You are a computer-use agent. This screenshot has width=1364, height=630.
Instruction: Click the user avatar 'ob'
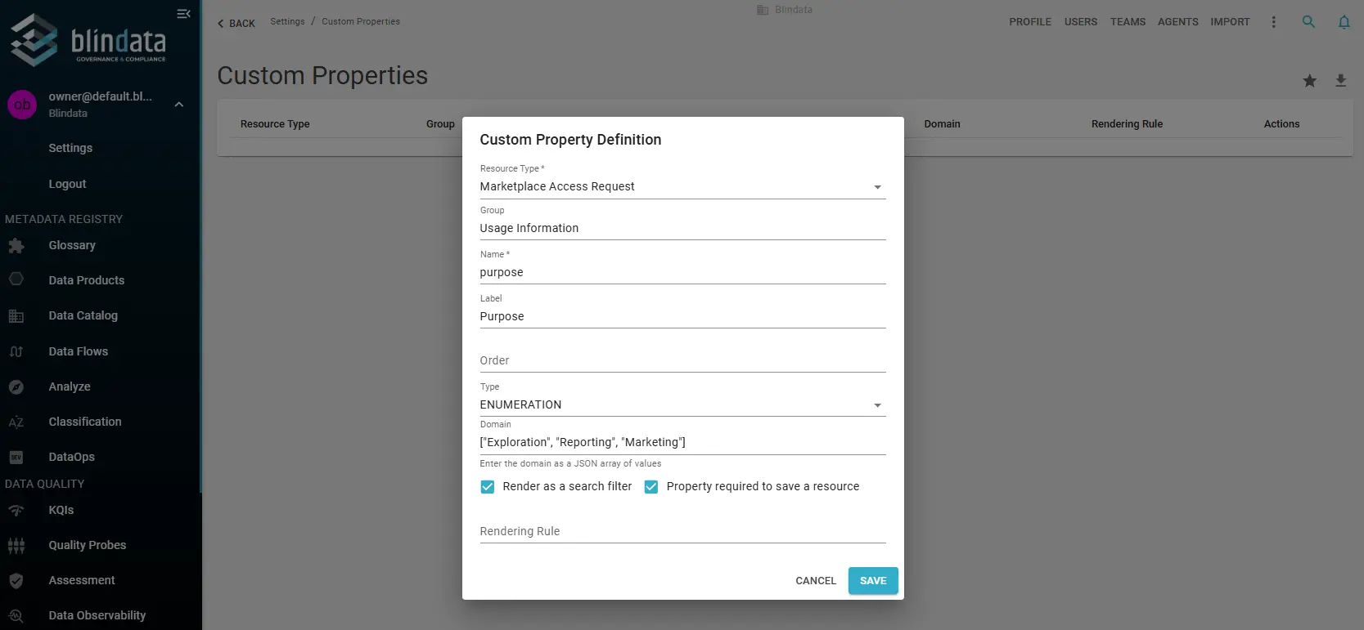point(22,105)
